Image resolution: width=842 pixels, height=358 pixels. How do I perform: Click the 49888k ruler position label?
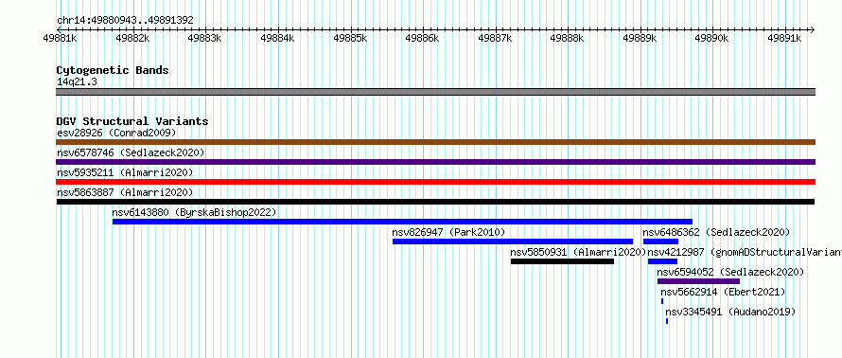pyautogui.click(x=568, y=38)
